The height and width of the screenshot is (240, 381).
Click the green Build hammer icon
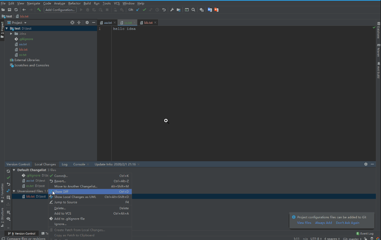[x=39, y=10]
